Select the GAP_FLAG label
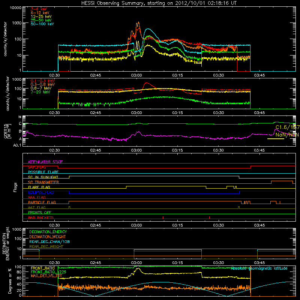This screenshot has width=300, height=300. tap(37, 167)
